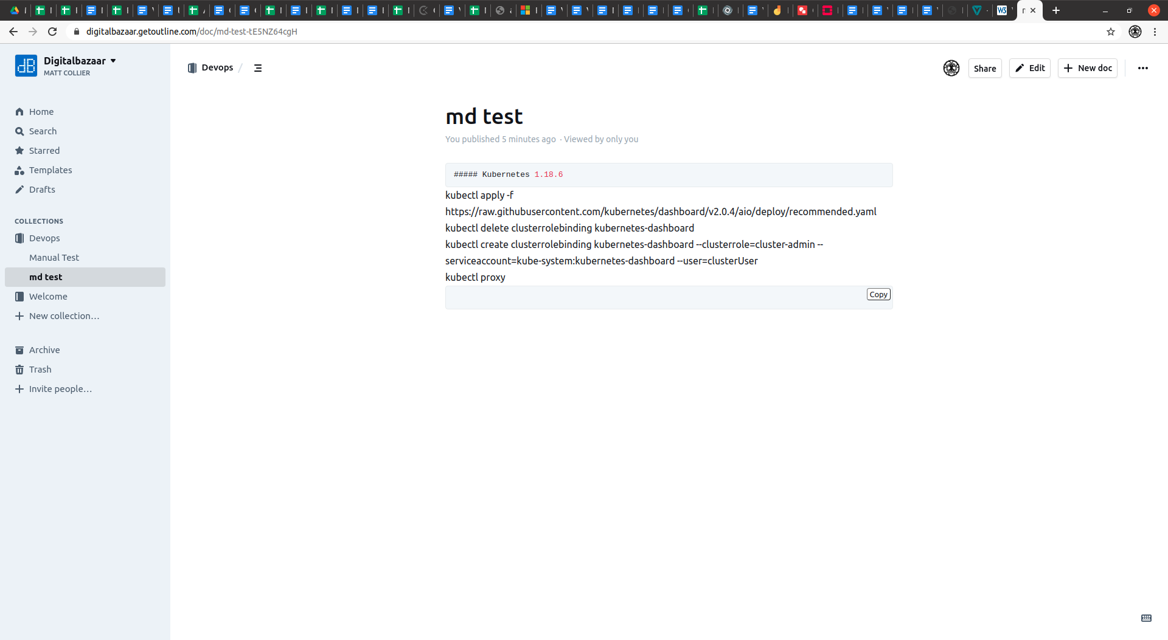Open the table of contents icon
Image resolution: width=1168 pixels, height=640 pixels.
(x=258, y=68)
